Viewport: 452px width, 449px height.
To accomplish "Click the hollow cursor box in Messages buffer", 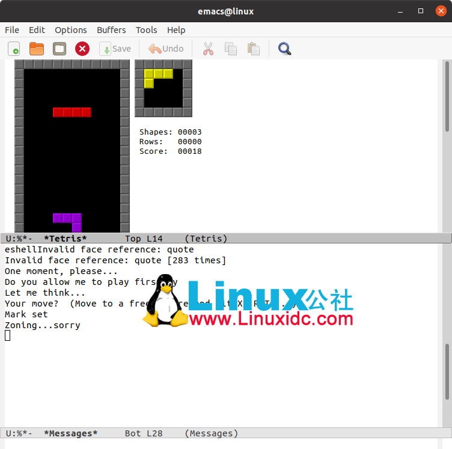I will pos(7,335).
